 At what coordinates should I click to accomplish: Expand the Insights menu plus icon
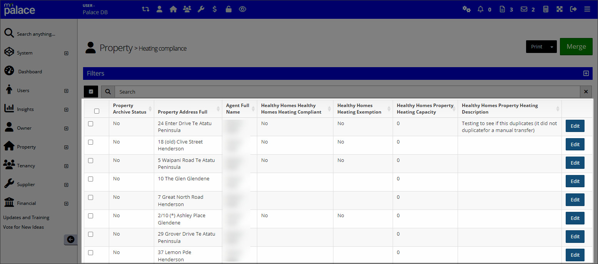pyautogui.click(x=66, y=110)
